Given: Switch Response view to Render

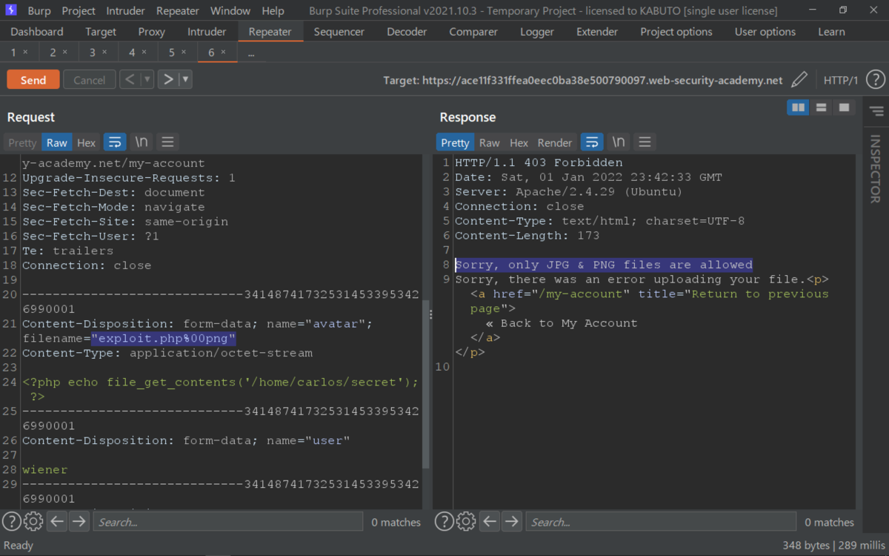Looking at the screenshot, I should (x=555, y=142).
